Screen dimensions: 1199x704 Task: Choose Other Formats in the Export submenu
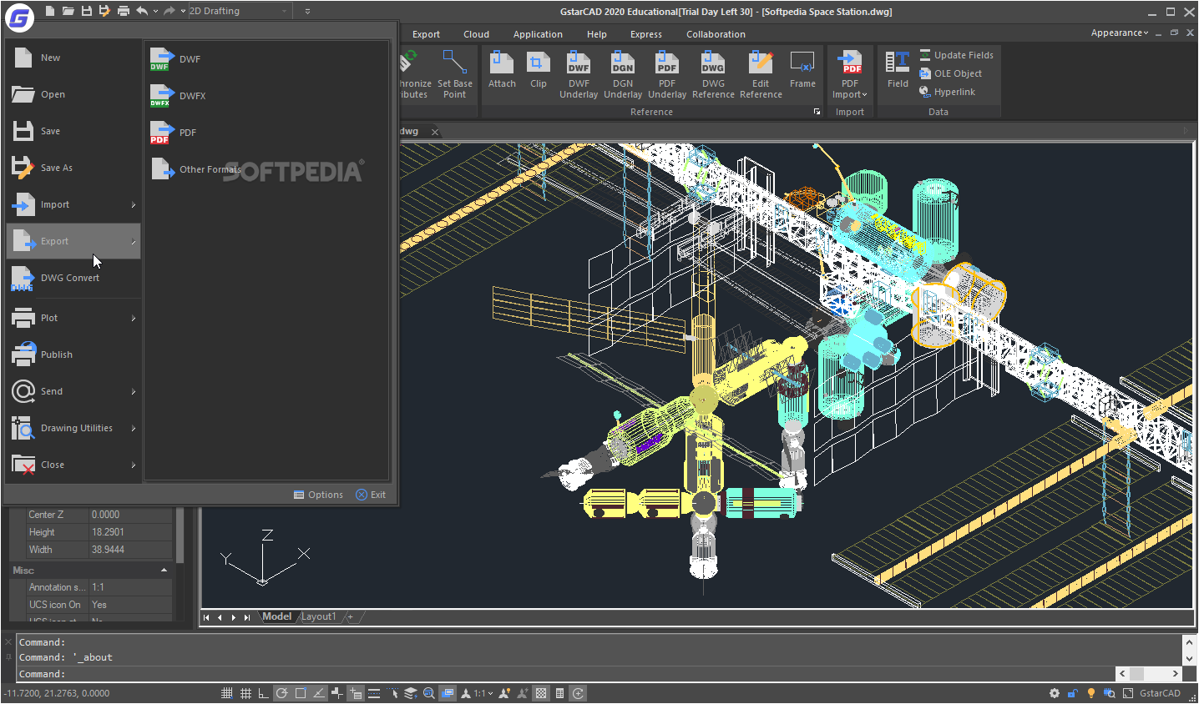[196, 169]
